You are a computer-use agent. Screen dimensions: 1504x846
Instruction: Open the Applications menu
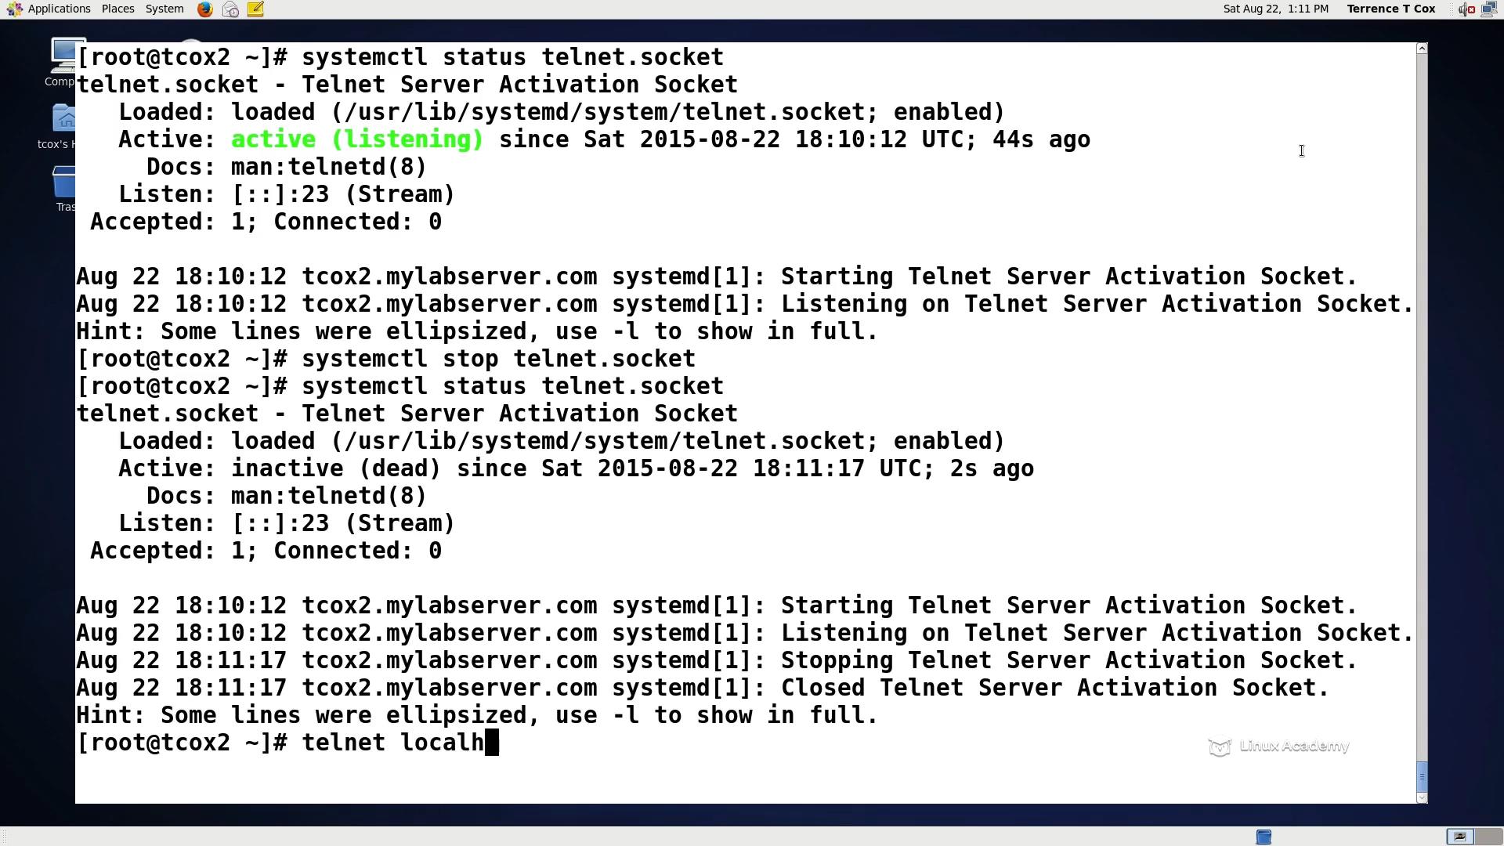(x=59, y=9)
